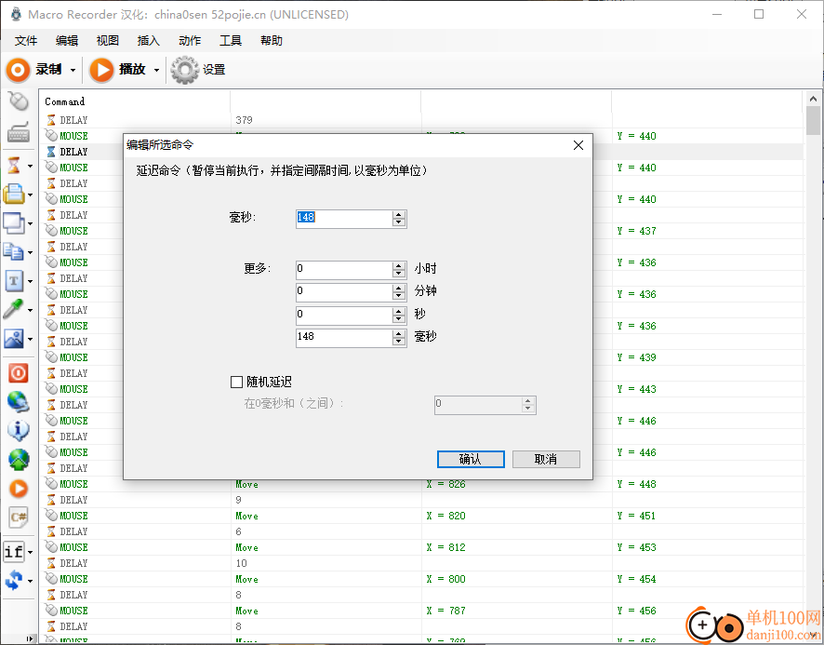Open dropdown arrow beside eyedropper icon
The height and width of the screenshot is (645, 824).
tap(30, 310)
